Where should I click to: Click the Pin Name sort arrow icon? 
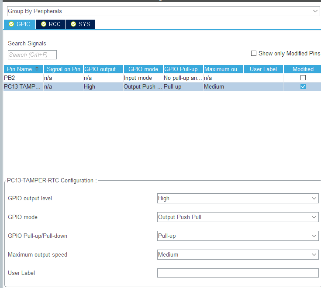click(37, 69)
